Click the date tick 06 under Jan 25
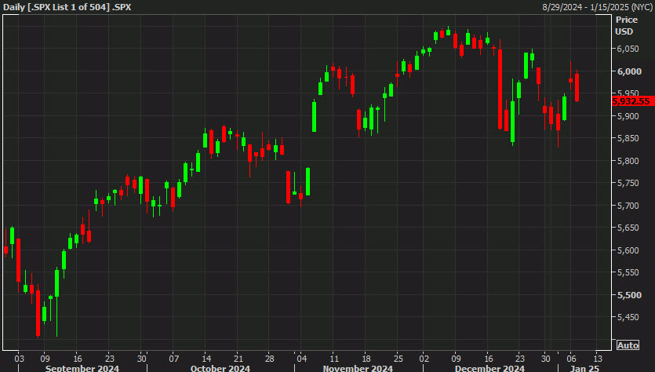Image resolution: width=655 pixels, height=372 pixels. tap(571, 359)
